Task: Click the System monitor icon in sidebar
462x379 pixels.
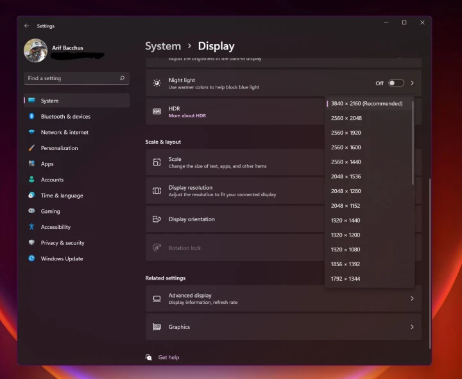Action: click(31, 101)
